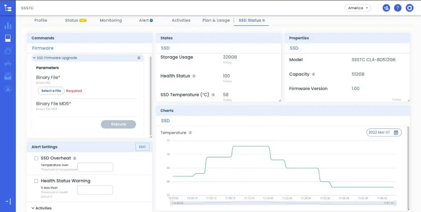Expand the Activities section
Viewport: 421px width, 212px height.
click(33, 208)
